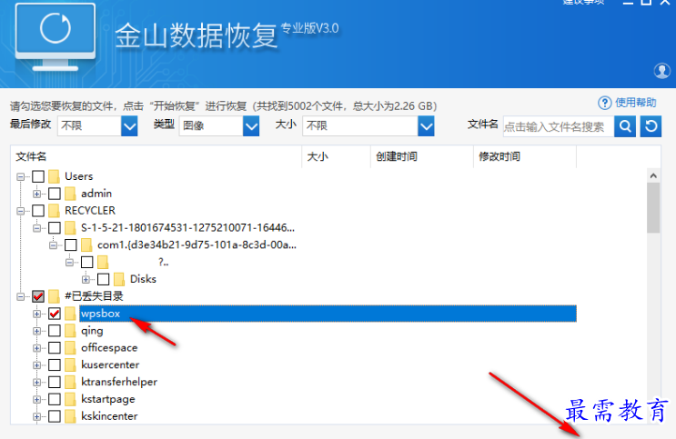Image resolution: width=676 pixels, height=439 pixels.
Task: Check the ktransferhelper checkbox
Action: (55, 382)
